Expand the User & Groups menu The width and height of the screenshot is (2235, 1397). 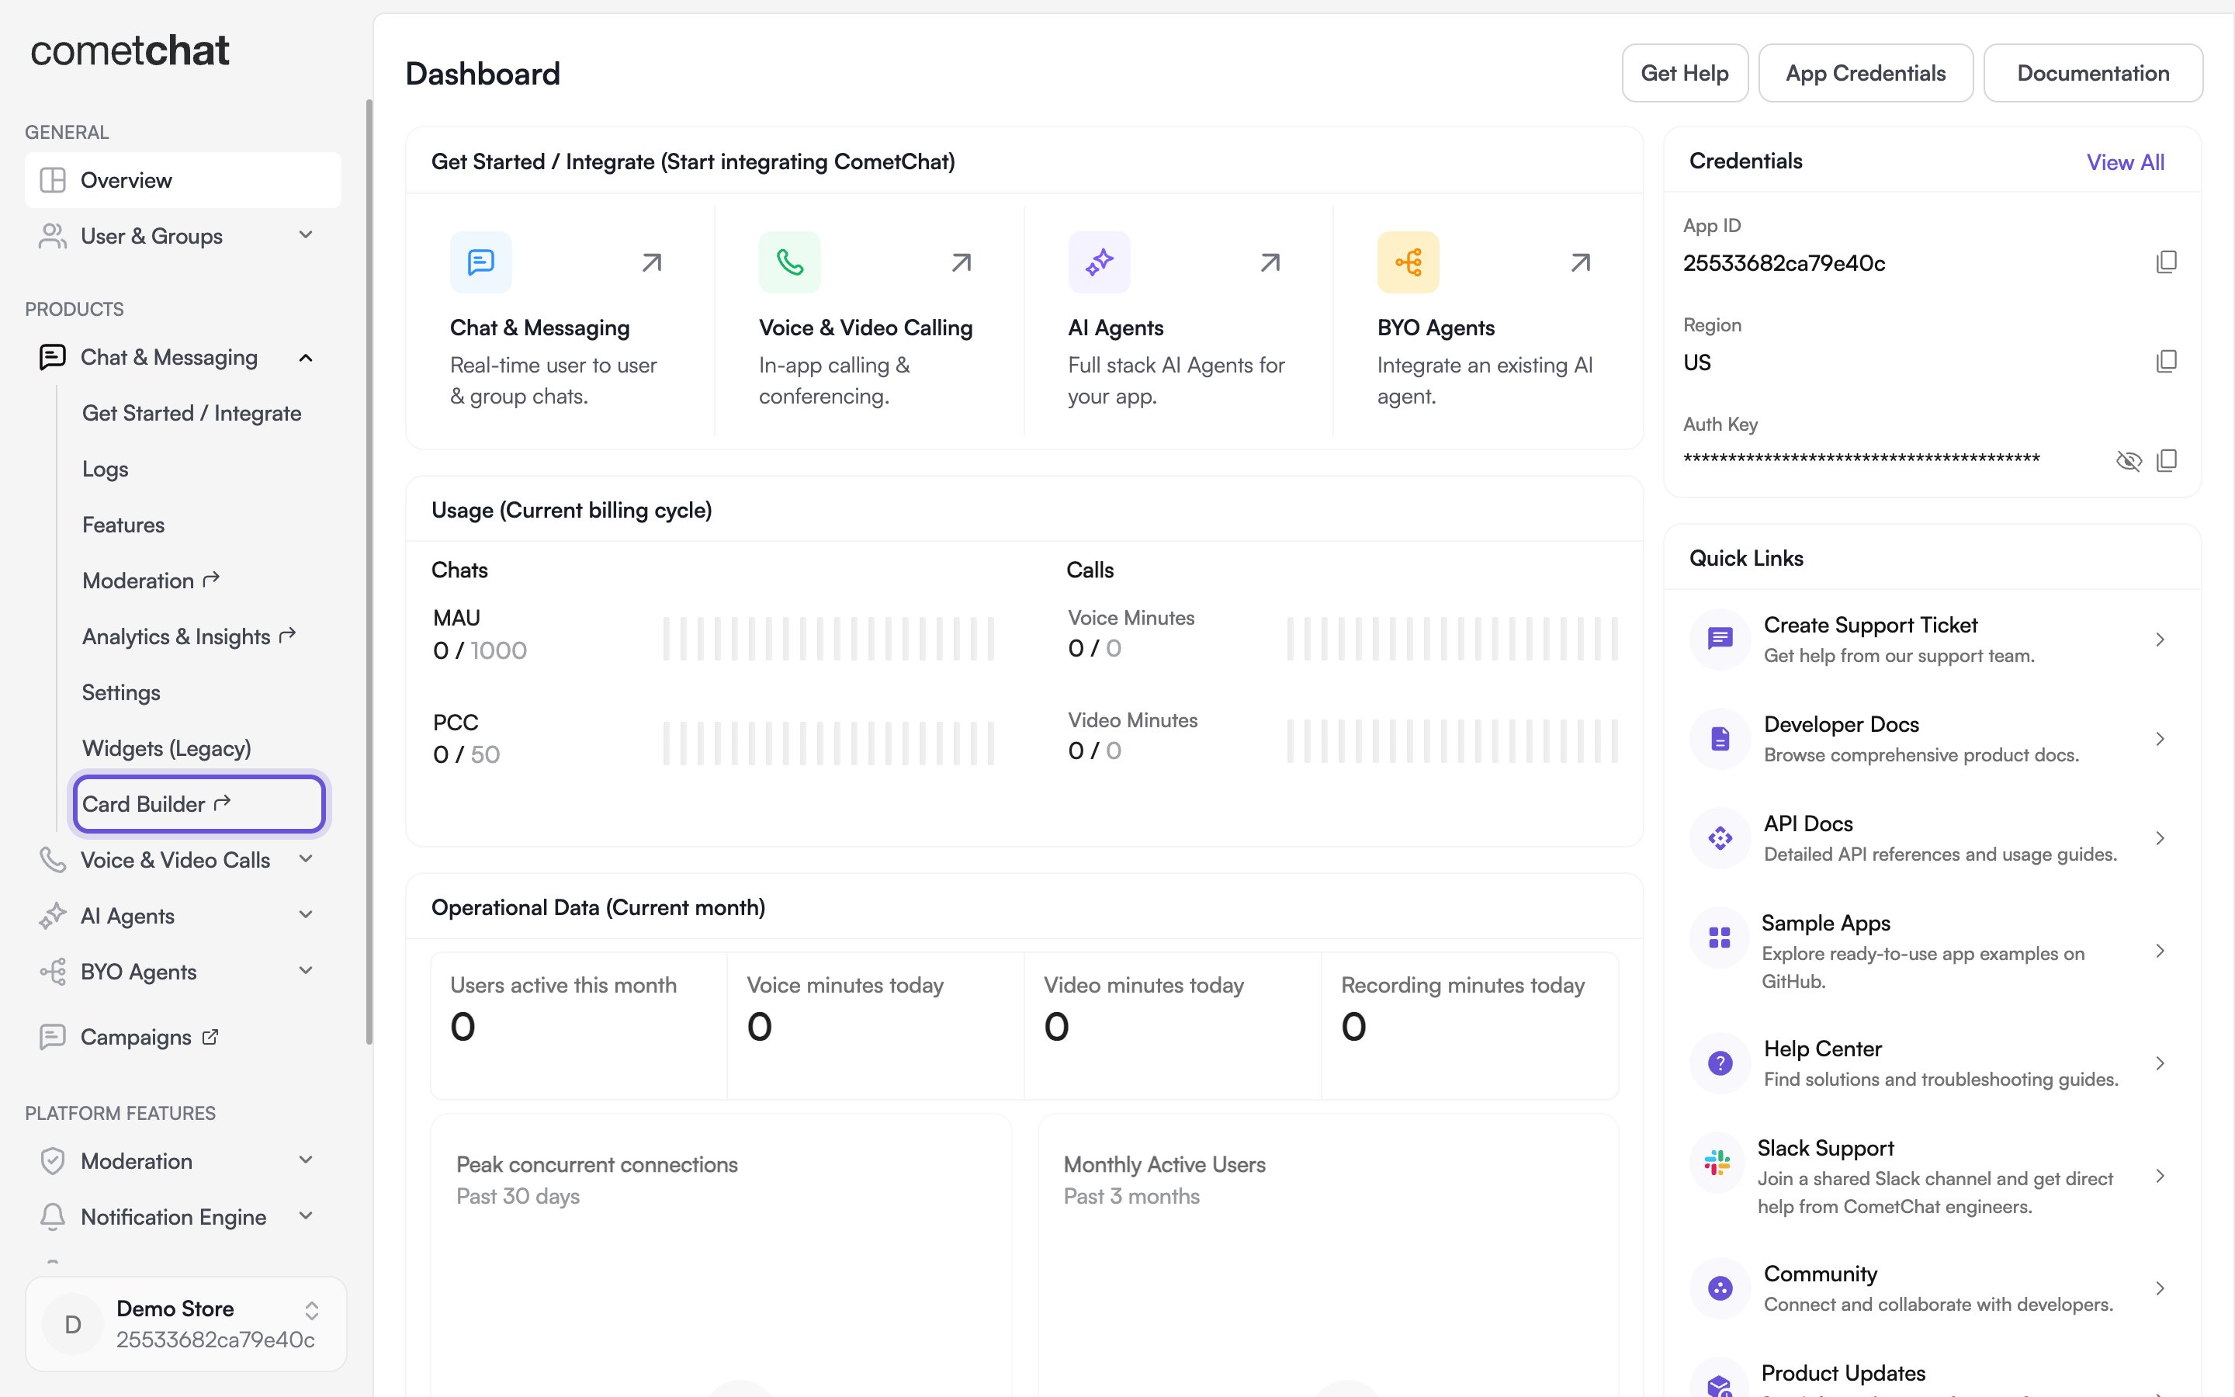pos(306,236)
